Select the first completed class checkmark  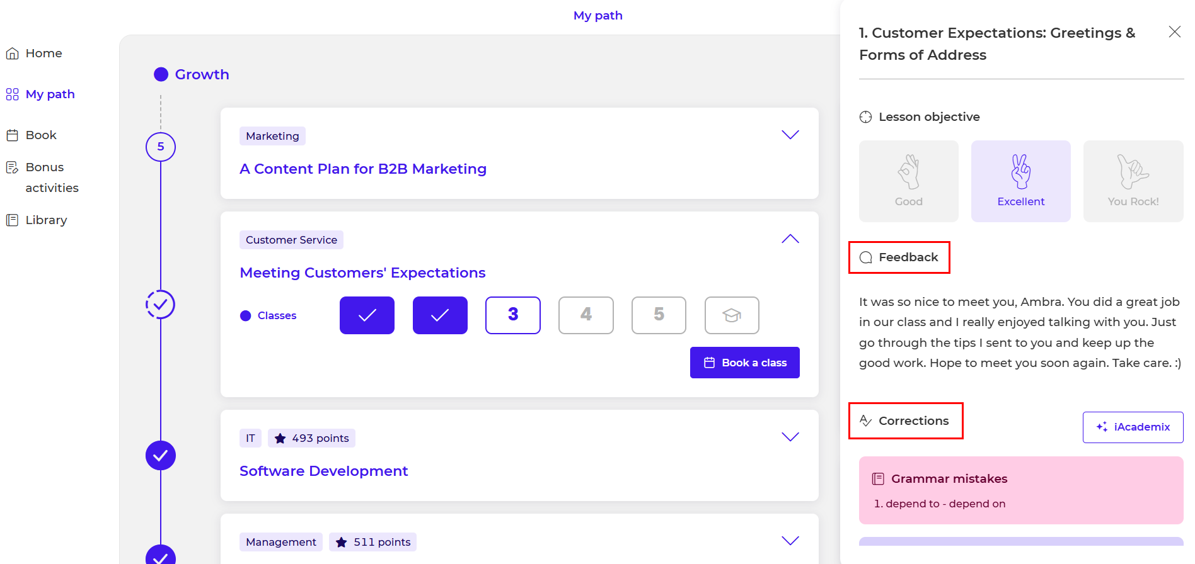[x=367, y=315]
